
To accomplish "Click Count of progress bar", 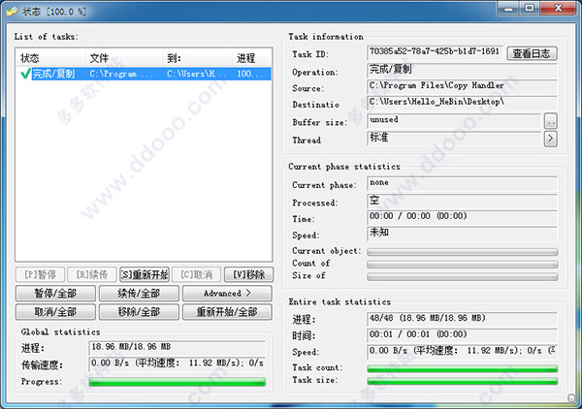I will (462, 265).
